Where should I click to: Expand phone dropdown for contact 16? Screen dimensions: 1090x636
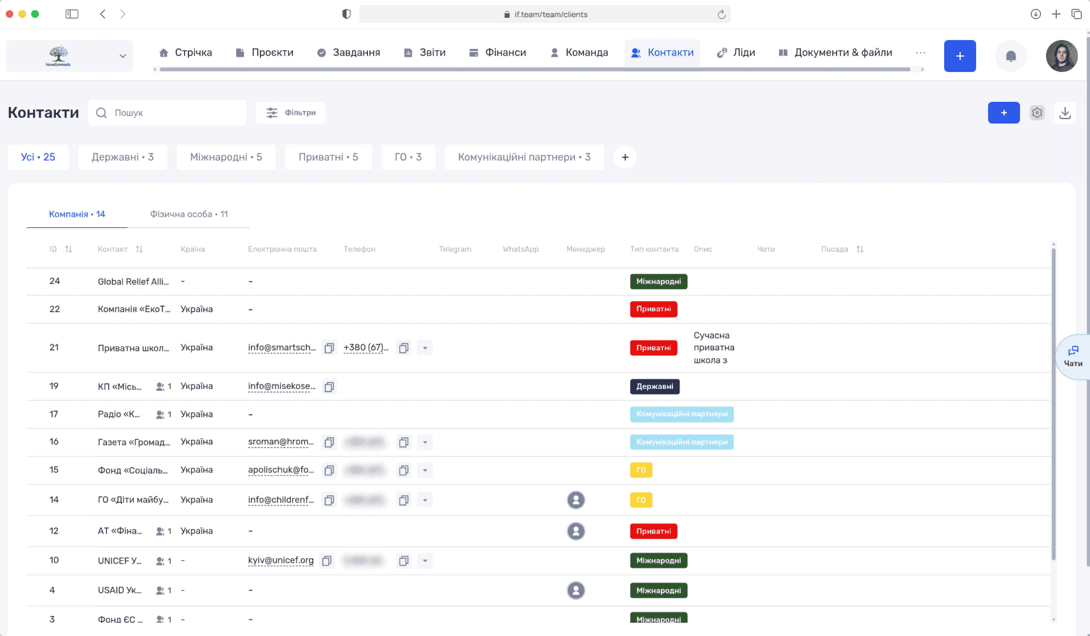tap(425, 442)
